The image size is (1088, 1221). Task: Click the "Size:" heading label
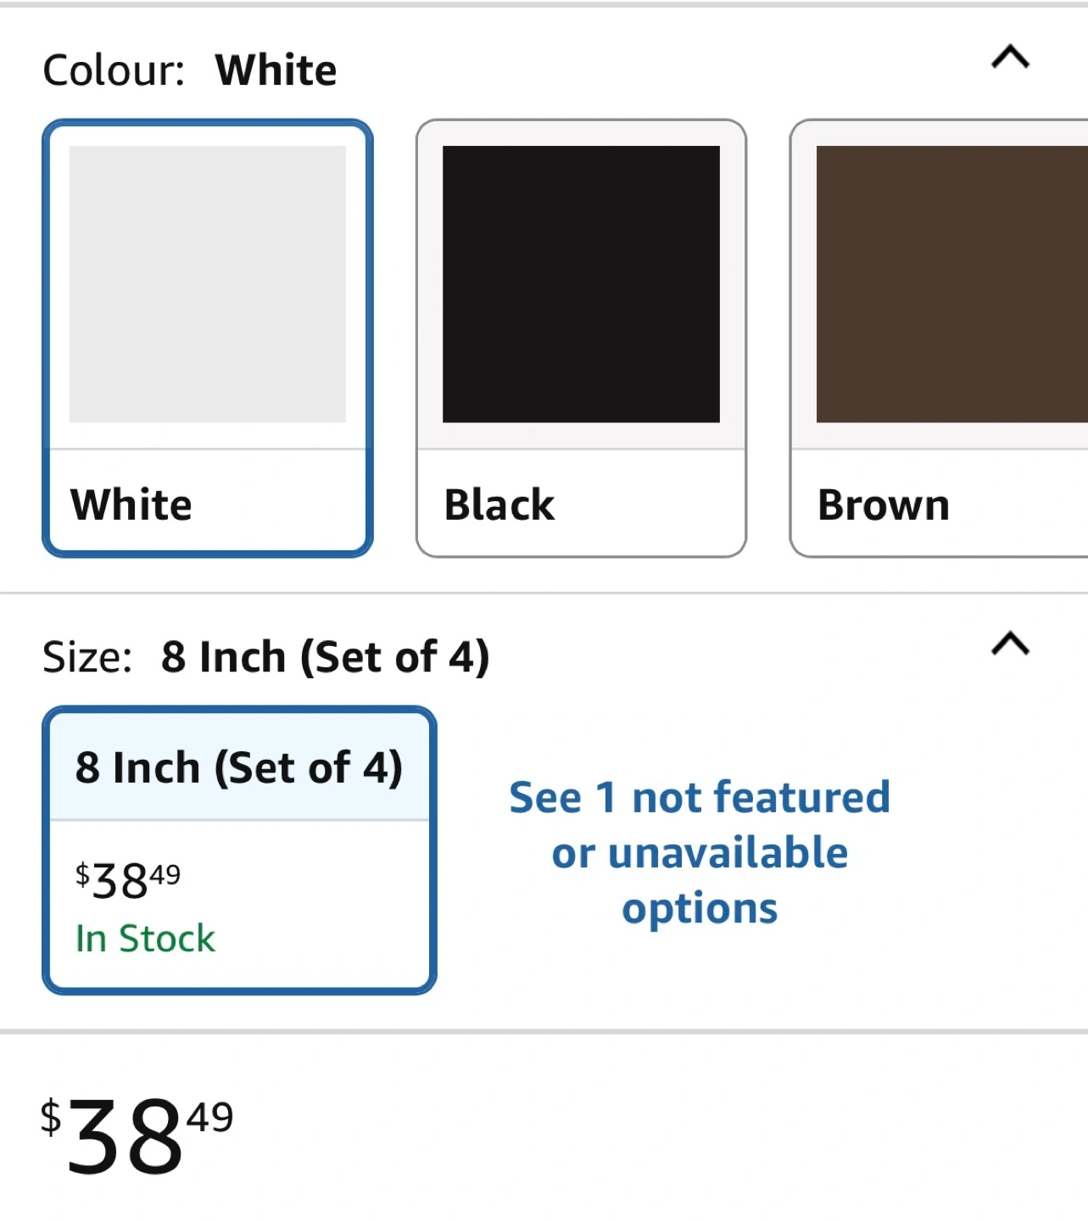[87, 657]
